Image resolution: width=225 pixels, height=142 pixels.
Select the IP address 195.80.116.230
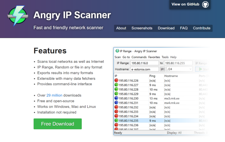pyautogui.click(x=128, y=98)
